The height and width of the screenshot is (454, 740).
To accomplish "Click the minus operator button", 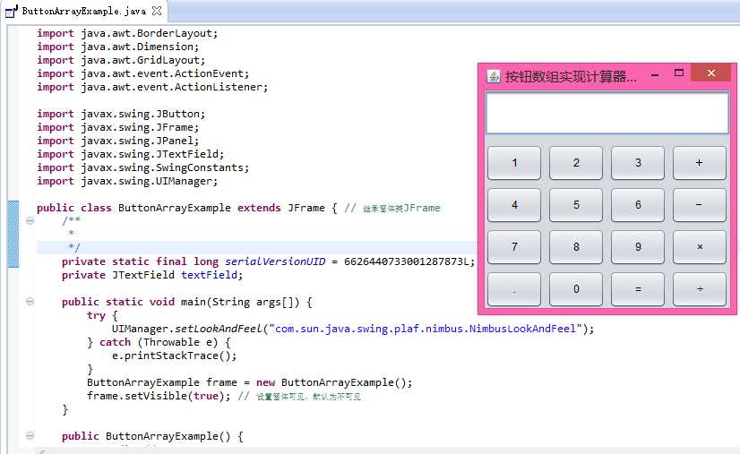I will point(700,205).
